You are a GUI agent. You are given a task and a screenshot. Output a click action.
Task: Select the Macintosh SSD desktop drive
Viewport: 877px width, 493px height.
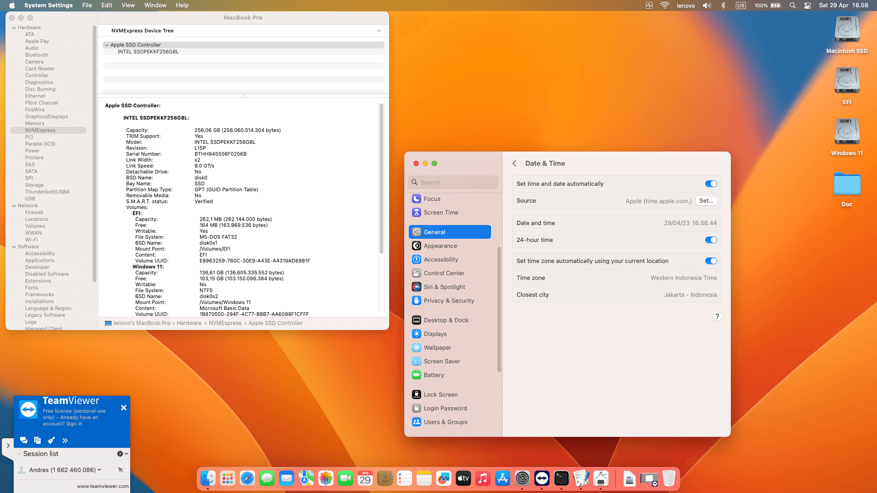[847, 35]
